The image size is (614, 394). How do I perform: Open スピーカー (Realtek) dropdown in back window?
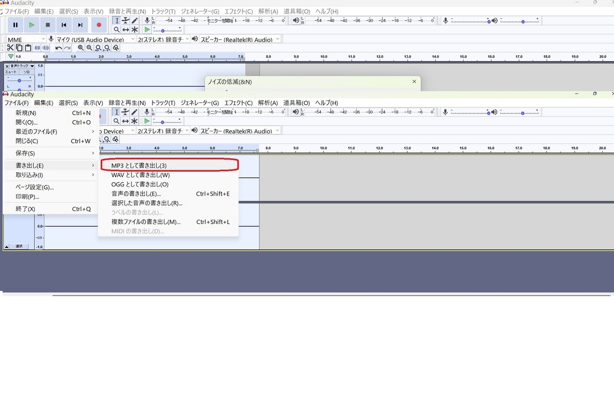pyautogui.click(x=240, y=39)
